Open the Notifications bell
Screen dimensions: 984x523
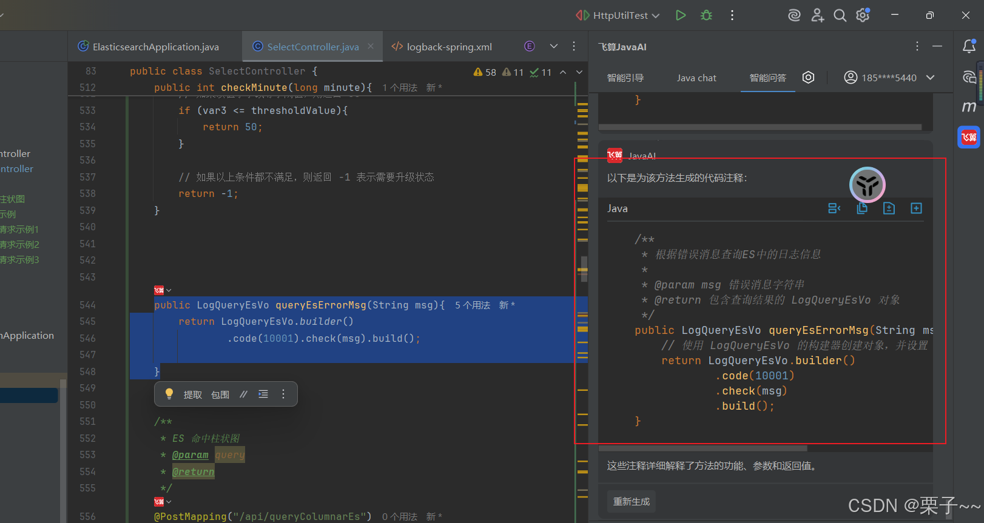pyautogui.click(x=969, y=46)
